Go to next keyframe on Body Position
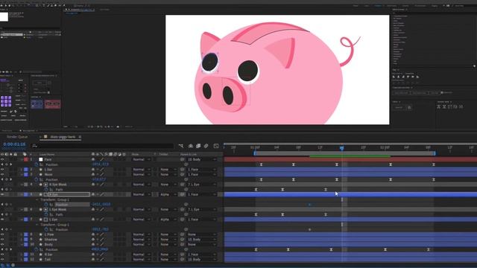Image resolution: width=477 pixels, height=268 pixels. click(11, 249)
